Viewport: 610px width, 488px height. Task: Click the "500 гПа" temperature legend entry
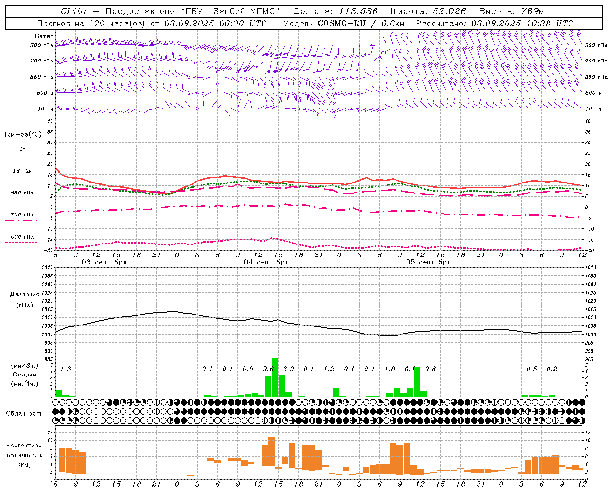(x=22, y=237)
